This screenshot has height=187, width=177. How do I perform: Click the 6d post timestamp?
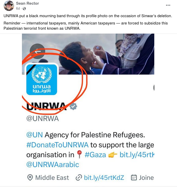coord(18,9)
